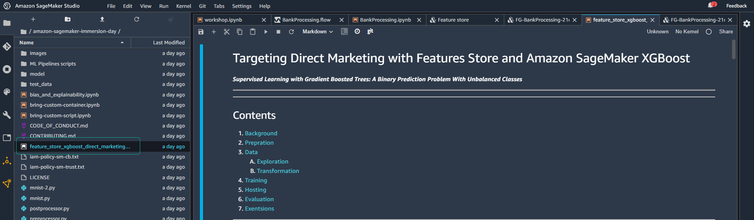The width and height of the screenshot is (754, 220).
Task: Restart the kernel
Action: (x=291, y=32)
